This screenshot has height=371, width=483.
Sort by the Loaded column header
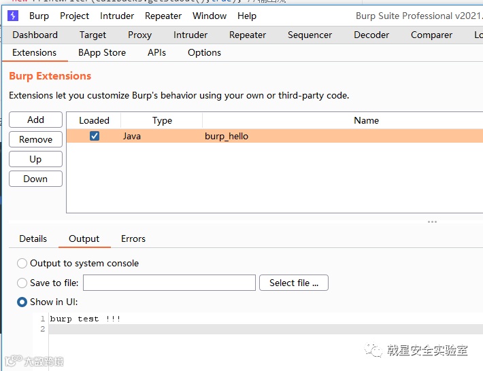point(94,120)
